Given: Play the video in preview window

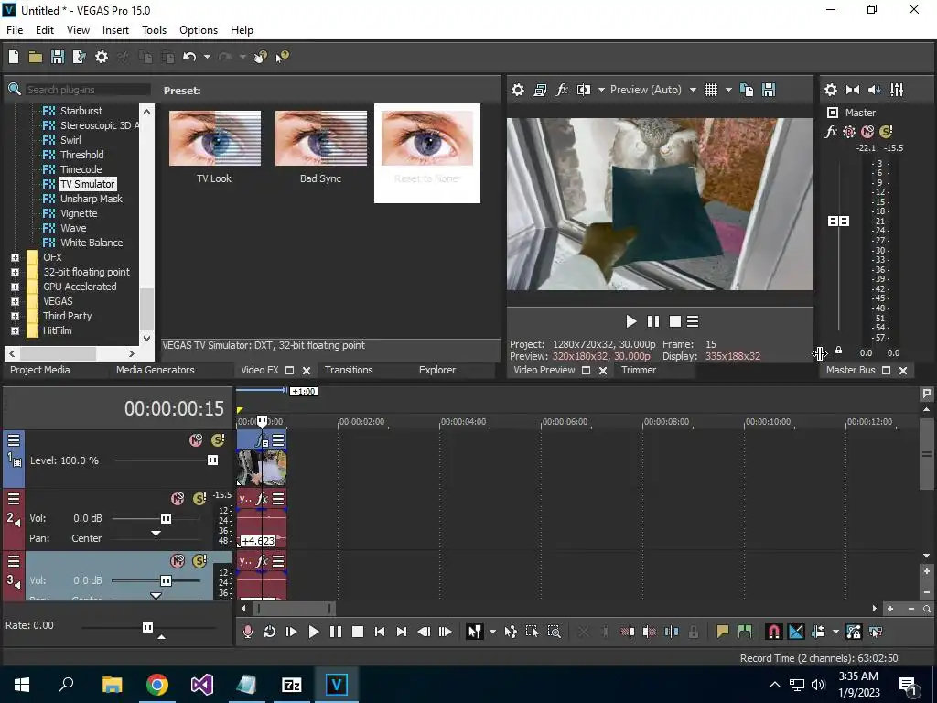Looking at the screenshot, I should point(631,321).
